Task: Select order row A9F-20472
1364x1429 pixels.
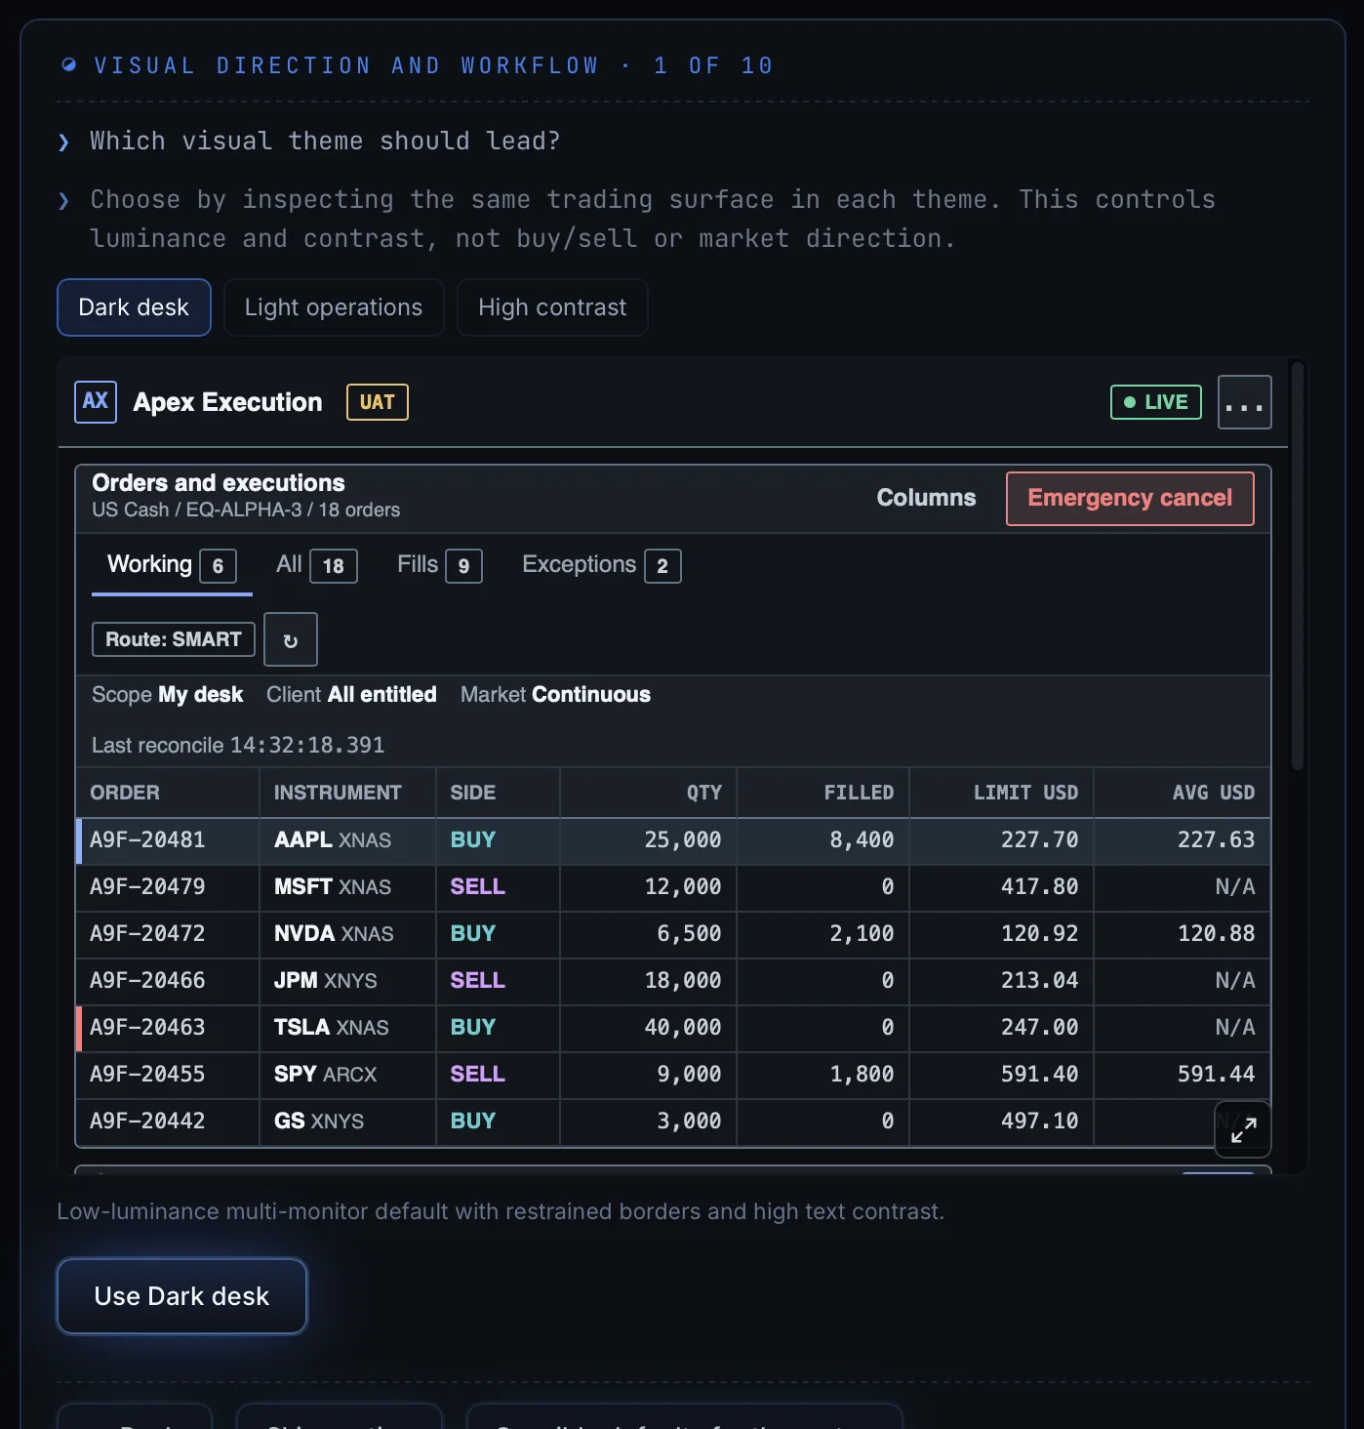Action: [x=673, y=934]
